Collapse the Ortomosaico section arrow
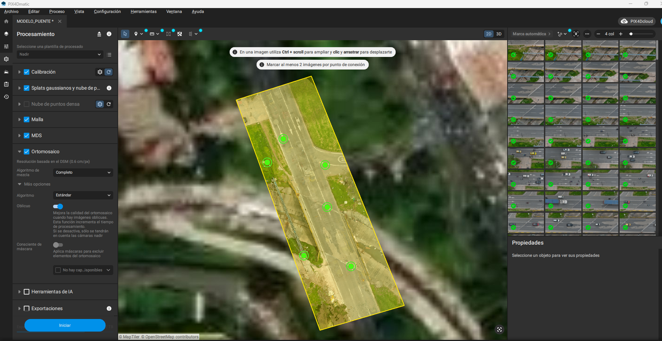Screen dimensions: 662x341 [20, 152]
